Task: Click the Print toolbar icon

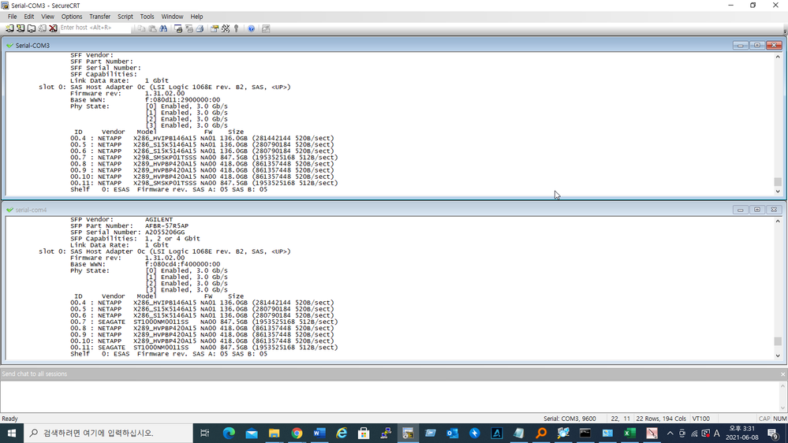Action: tap(178, 28)
